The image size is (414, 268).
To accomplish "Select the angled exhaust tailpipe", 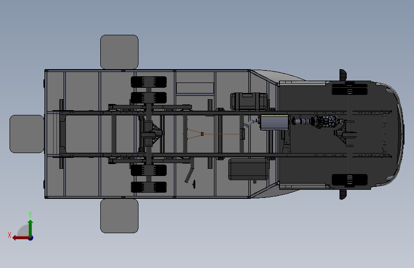I will tap(190, 170).
